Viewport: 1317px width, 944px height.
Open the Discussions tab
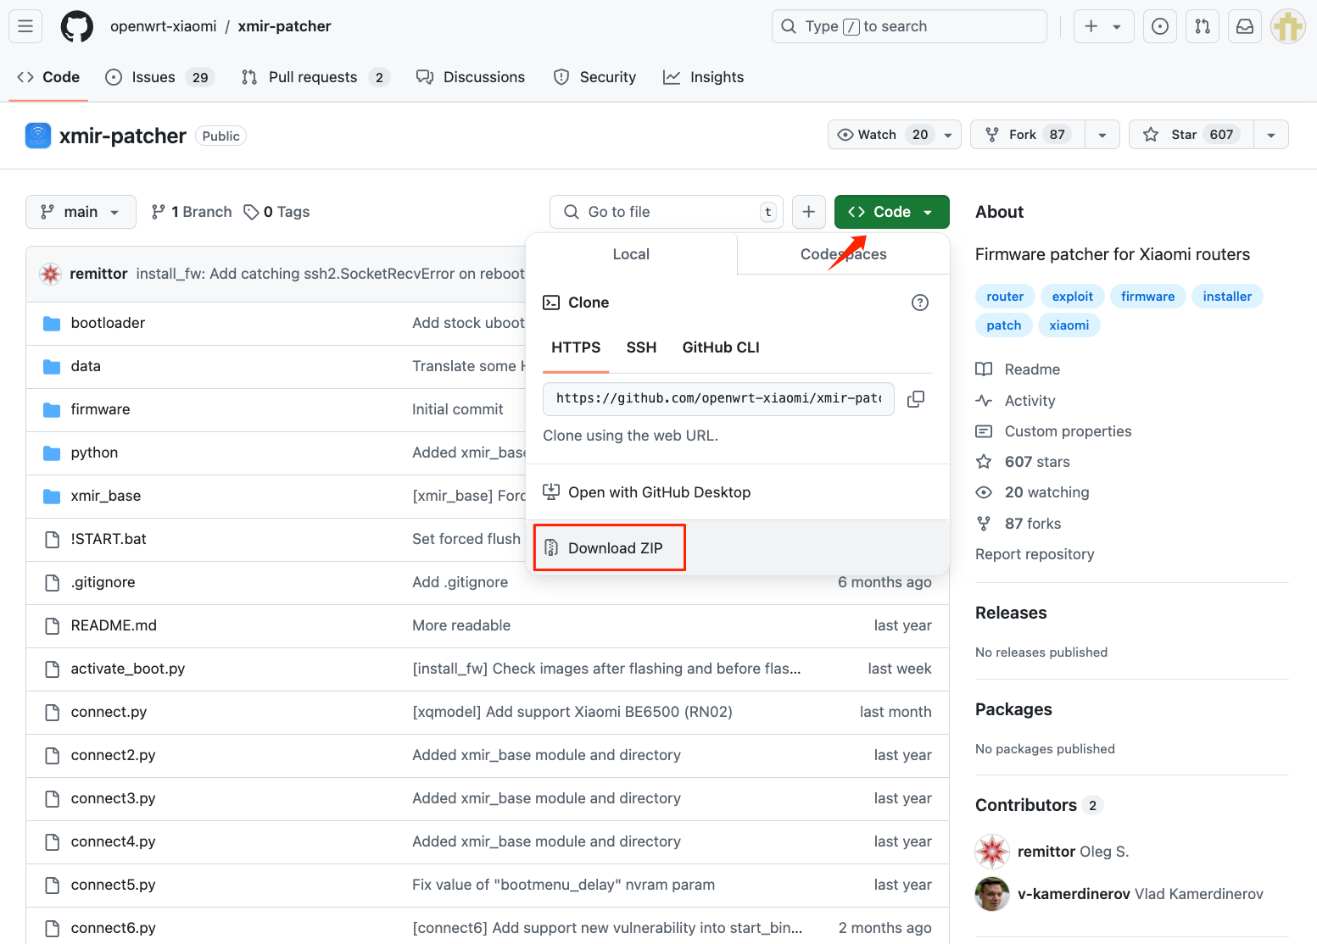471,77
